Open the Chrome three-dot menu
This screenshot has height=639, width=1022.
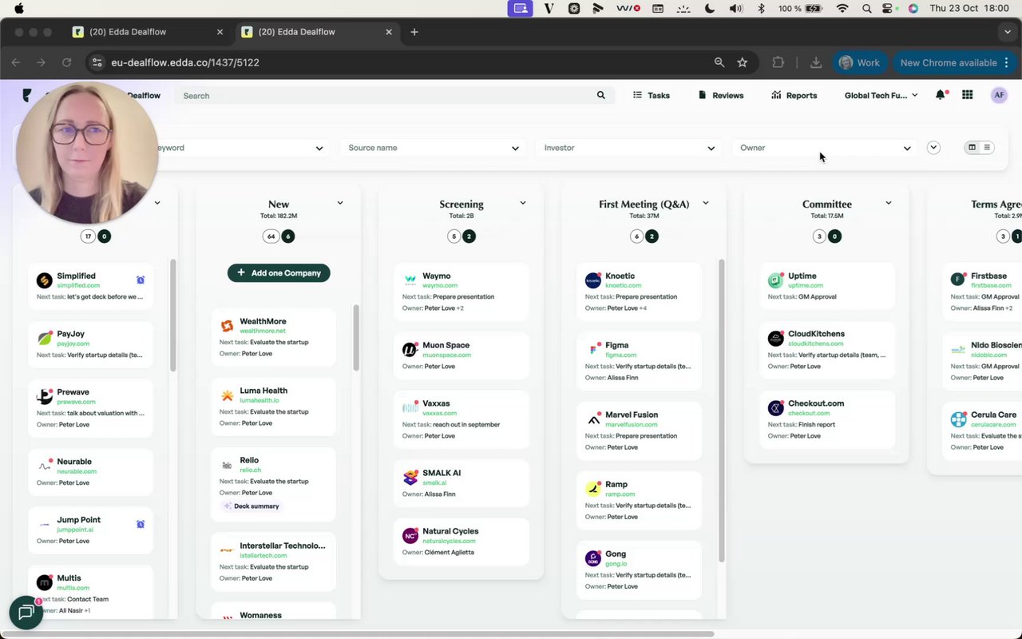click(x=1006, y=62)
